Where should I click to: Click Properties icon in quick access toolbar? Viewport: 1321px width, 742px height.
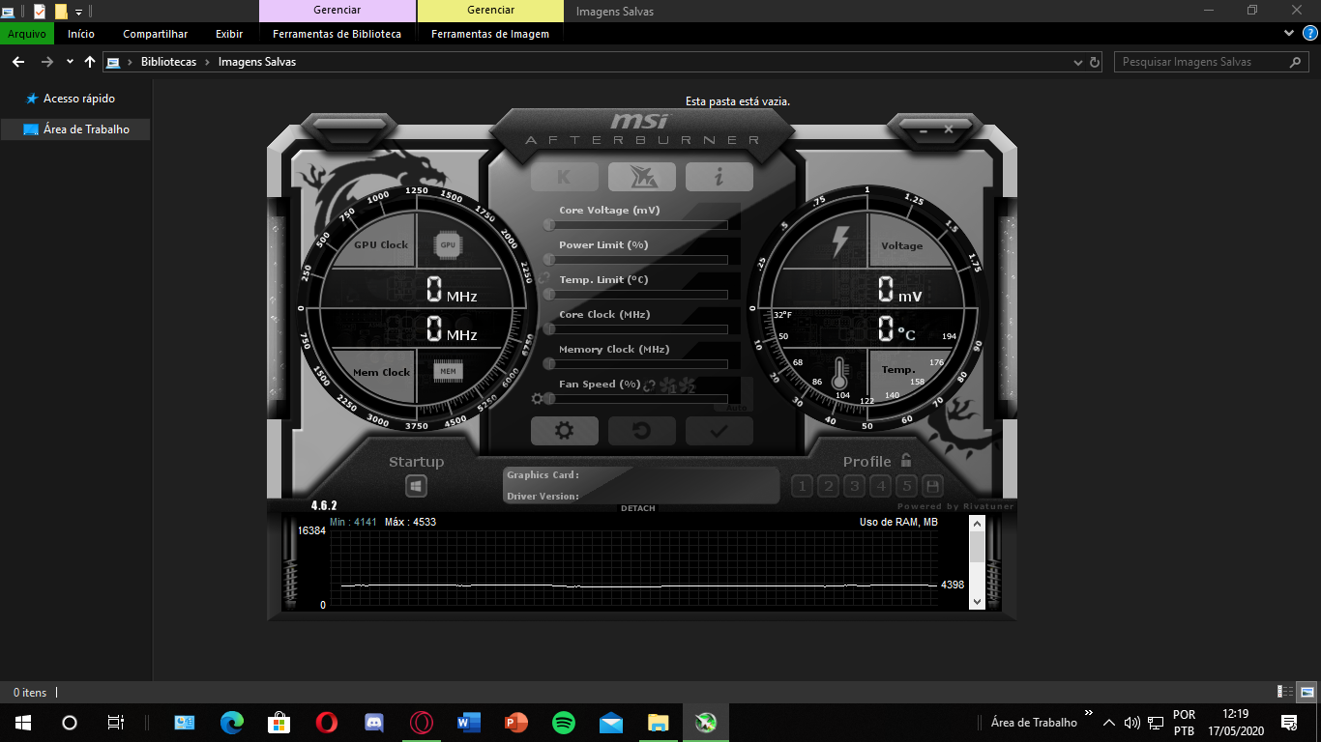click(x=40, y=12)
